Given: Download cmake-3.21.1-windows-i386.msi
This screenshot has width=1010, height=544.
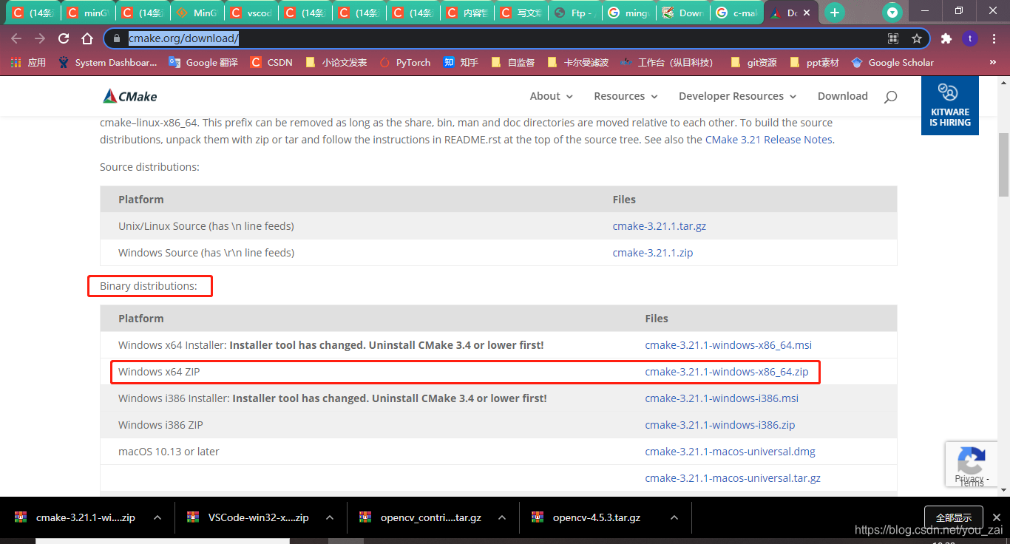Looking at the screenshot, I should [x=722, y=398].
